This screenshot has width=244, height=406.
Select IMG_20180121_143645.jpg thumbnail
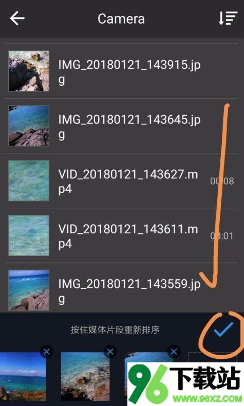point(29,126)
